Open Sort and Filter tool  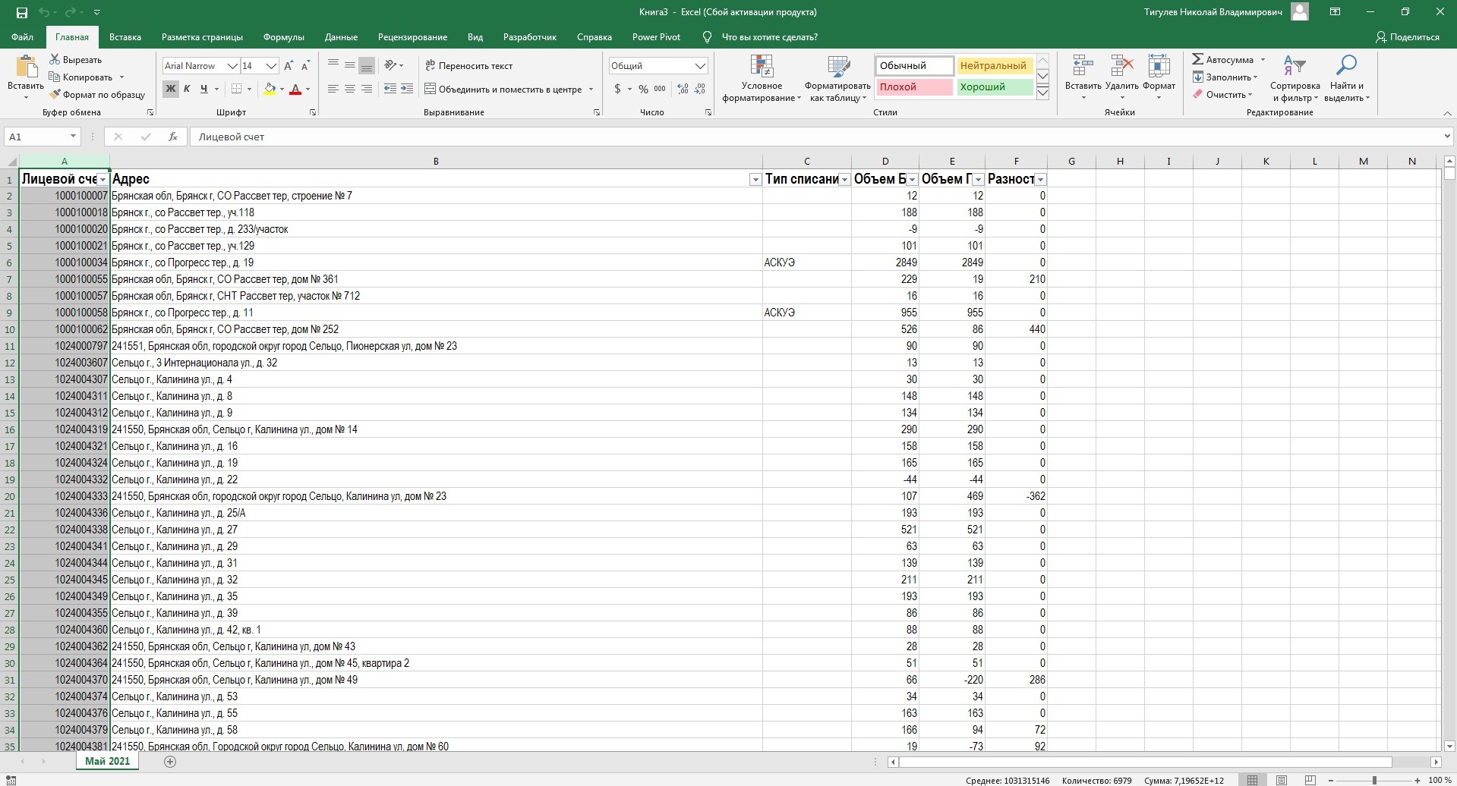click(x=1295, y=78)
